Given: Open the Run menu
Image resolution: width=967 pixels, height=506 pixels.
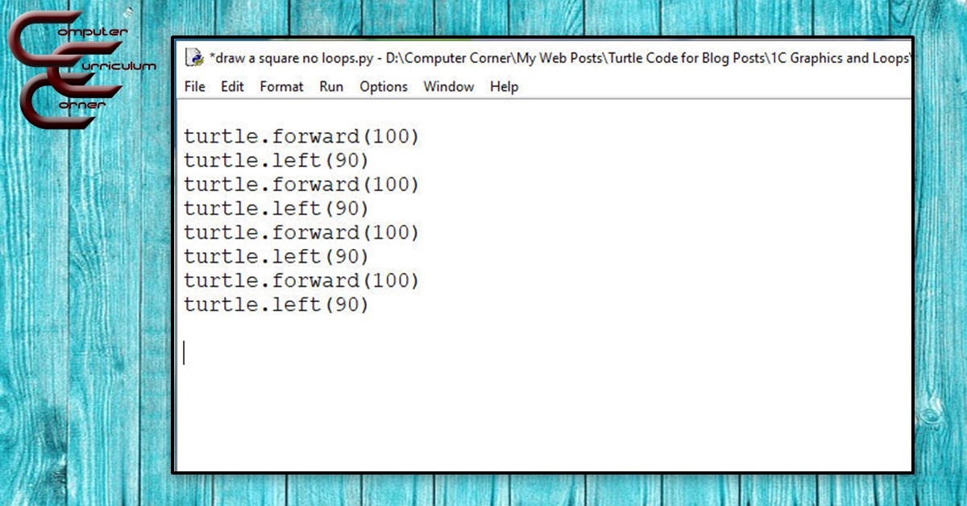Looking at the screenshot, I should [331, 86].
